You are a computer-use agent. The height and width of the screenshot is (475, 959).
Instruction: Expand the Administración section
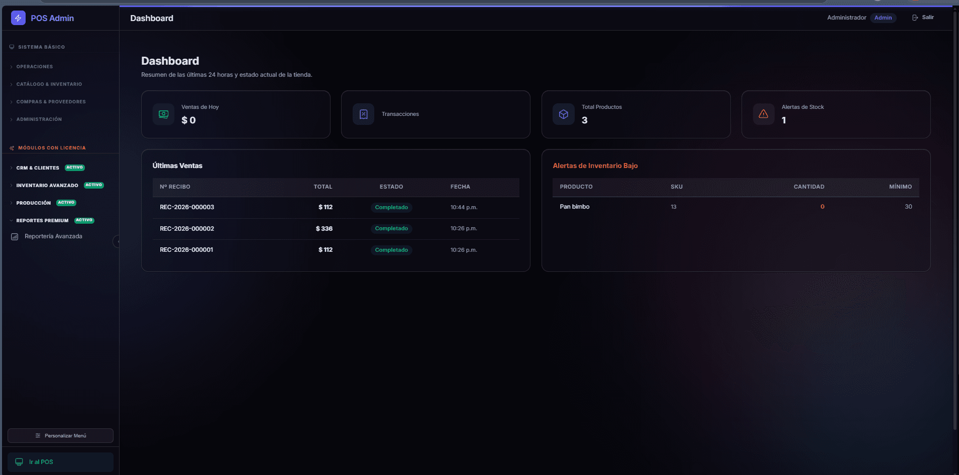coord(36,119)
